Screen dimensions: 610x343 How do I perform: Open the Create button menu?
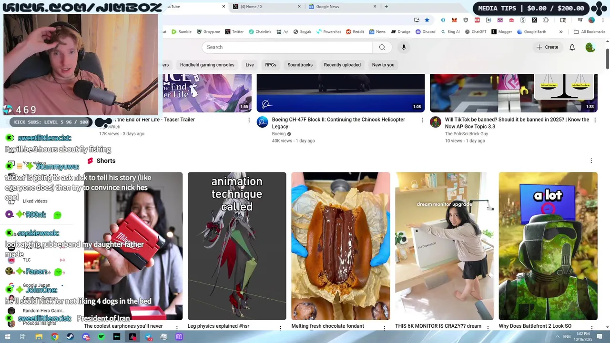[547, 47]
